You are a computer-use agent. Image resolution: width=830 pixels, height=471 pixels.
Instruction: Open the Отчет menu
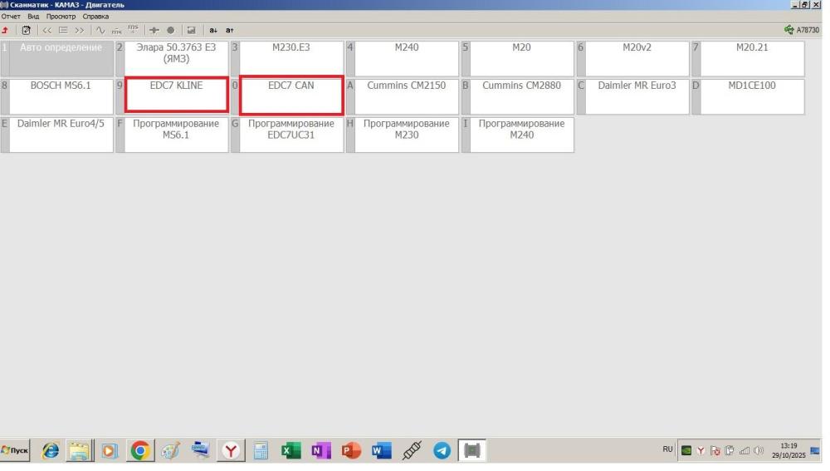pyautogui.click(x=10, y=17)
